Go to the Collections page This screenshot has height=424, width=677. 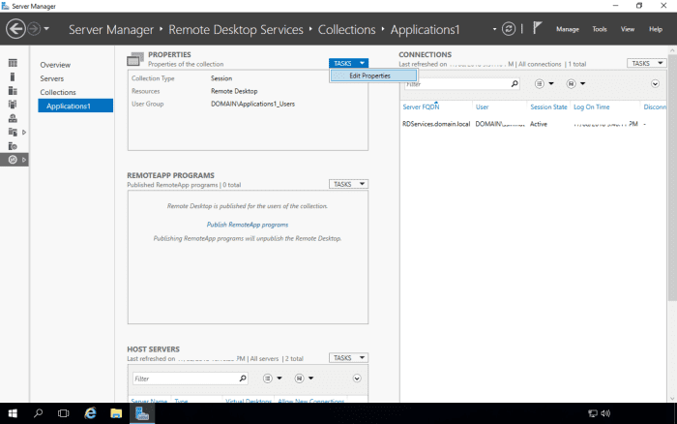pyautogui.click(x=58, y=93)
